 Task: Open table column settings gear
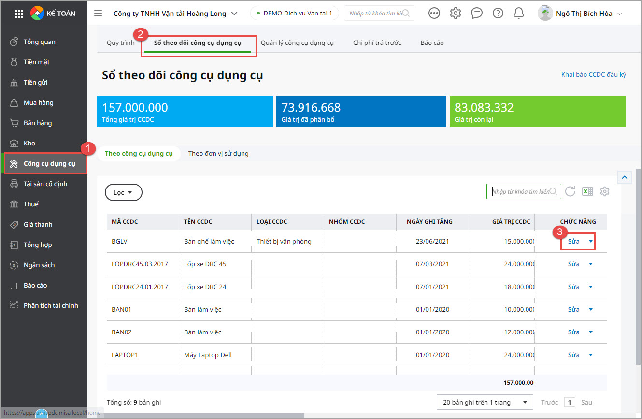pyautogui.click(x=604, y=191)
